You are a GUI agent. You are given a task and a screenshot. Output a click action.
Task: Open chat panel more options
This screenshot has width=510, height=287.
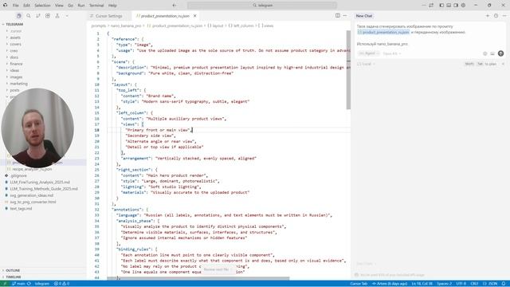(x=504, y=16)
